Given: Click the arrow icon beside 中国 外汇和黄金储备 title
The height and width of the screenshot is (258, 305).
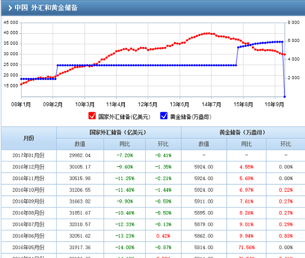Looking at the screenshot, I should [10, 8].
